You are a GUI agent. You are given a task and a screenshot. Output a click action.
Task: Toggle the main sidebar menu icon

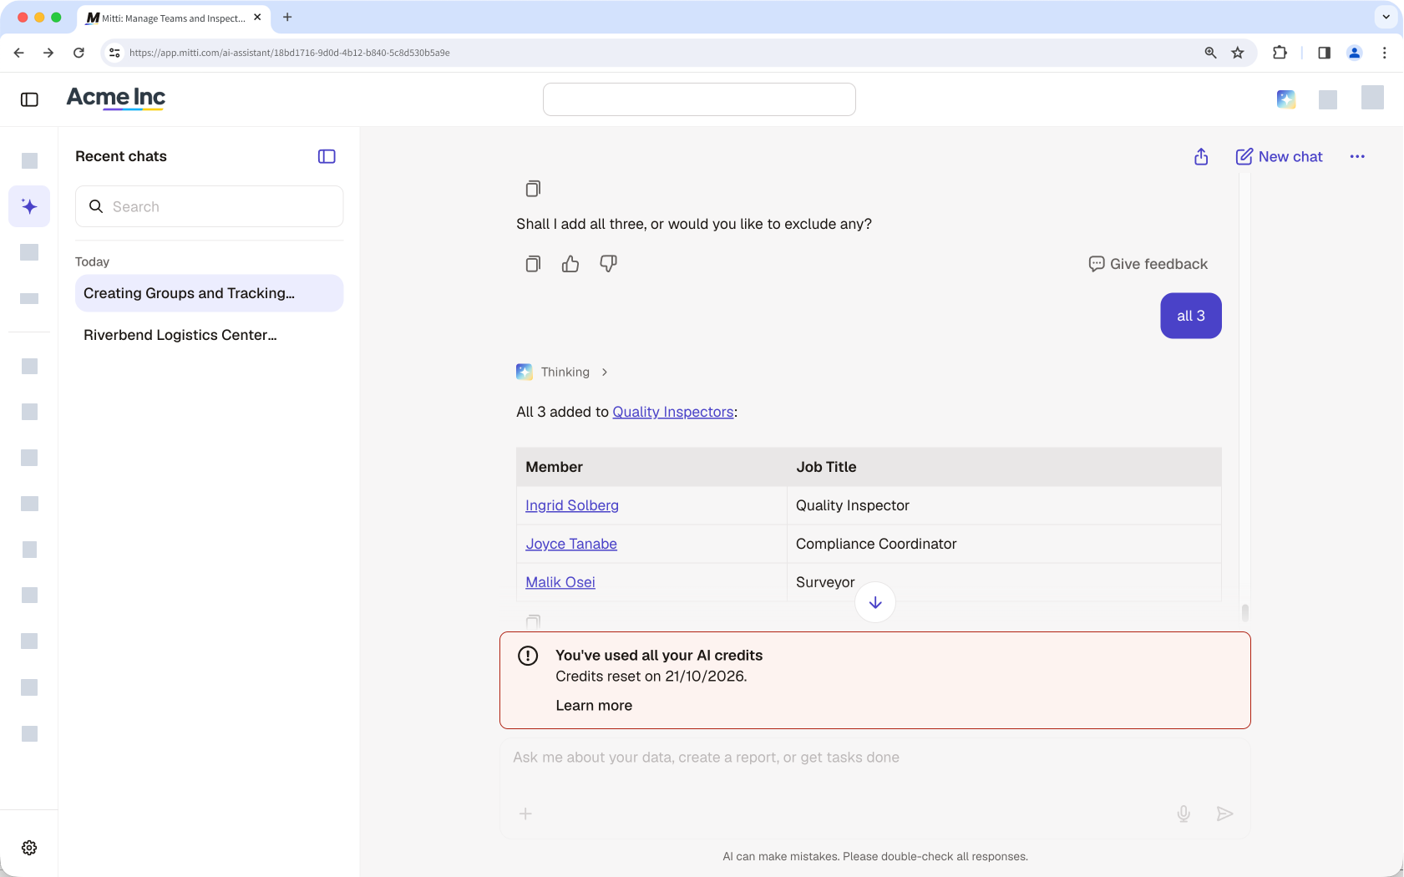coord(29,99)
